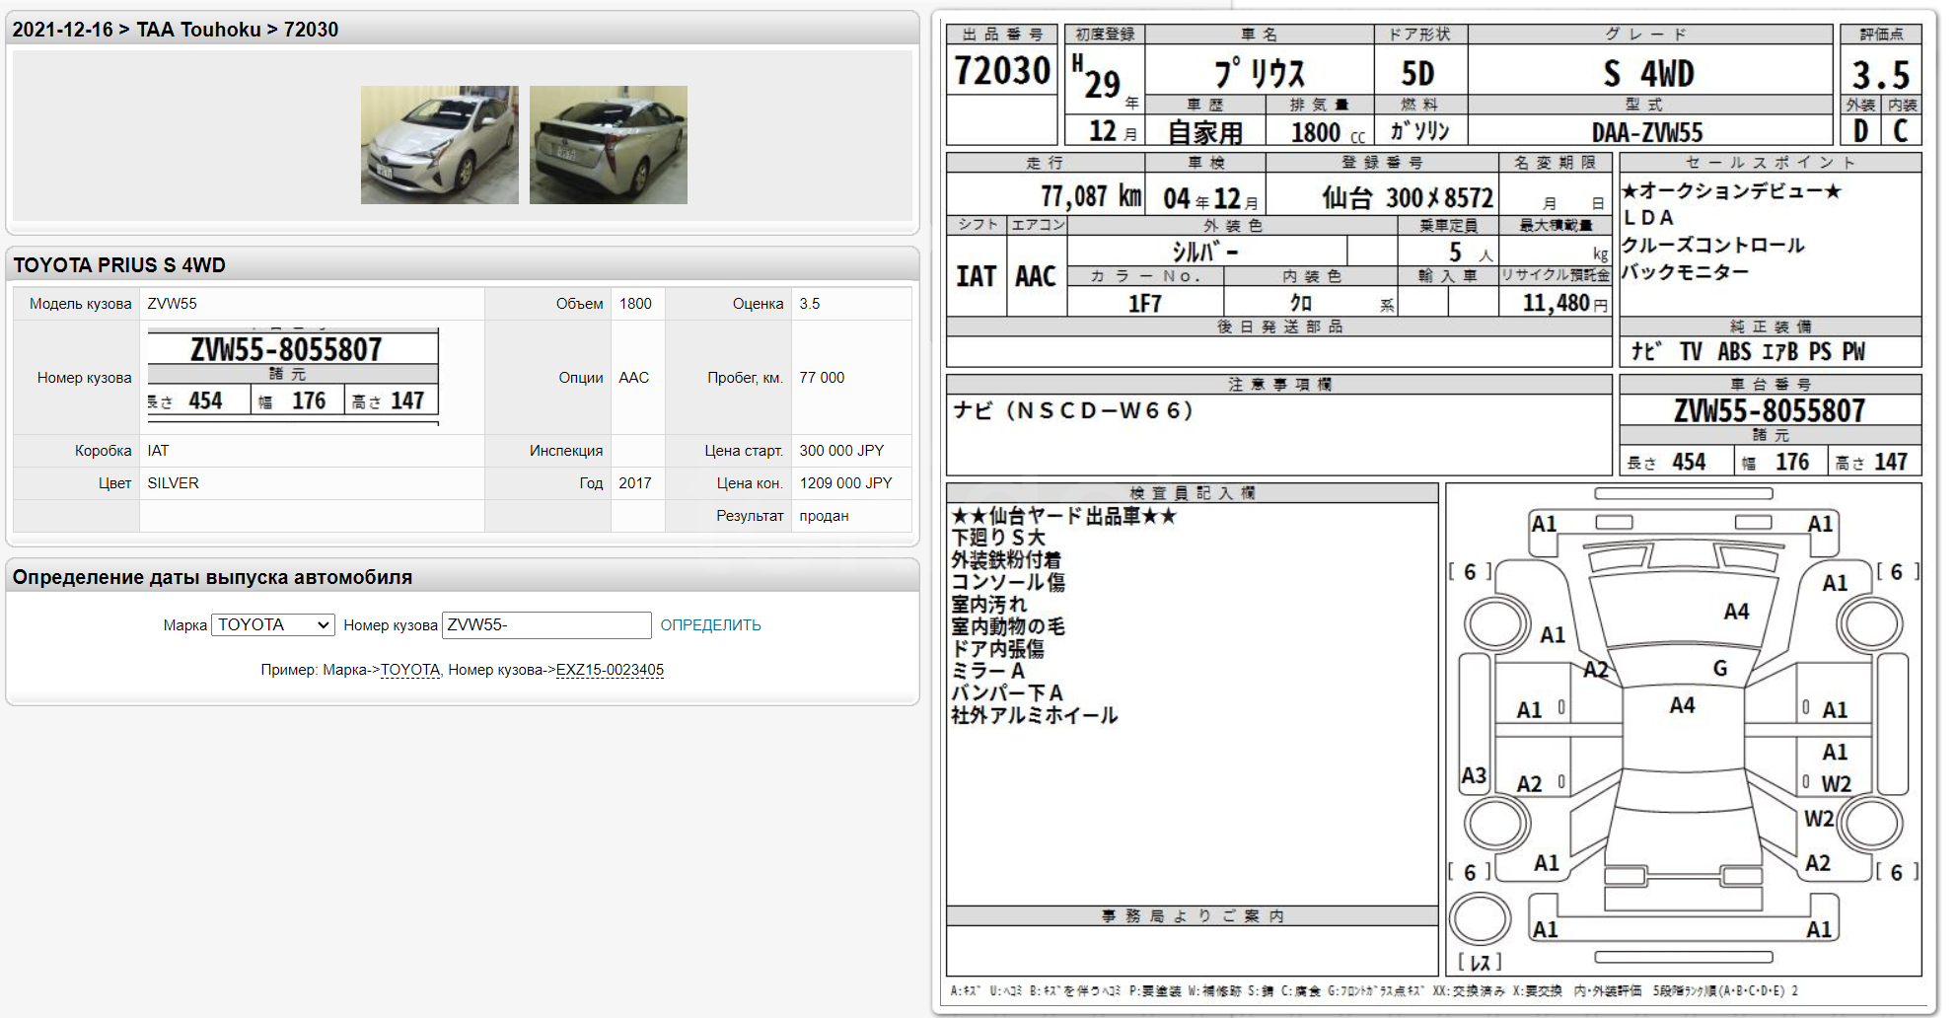Click the breadcrumb header 2021-12-16 > TAA Touhoku > 72030
Viewport: 1957px width, 1018px height.
[176, 30]
